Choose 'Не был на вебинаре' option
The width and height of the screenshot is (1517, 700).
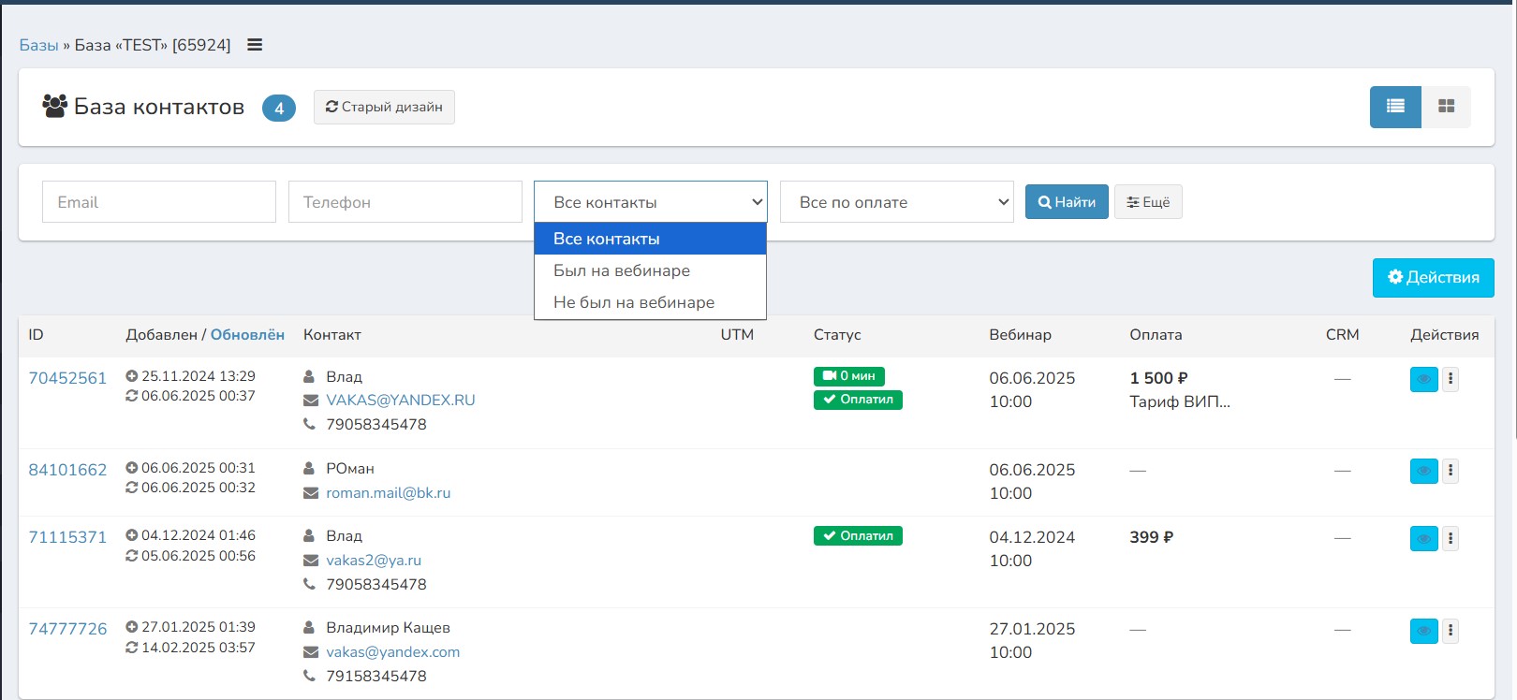(634, 302)
